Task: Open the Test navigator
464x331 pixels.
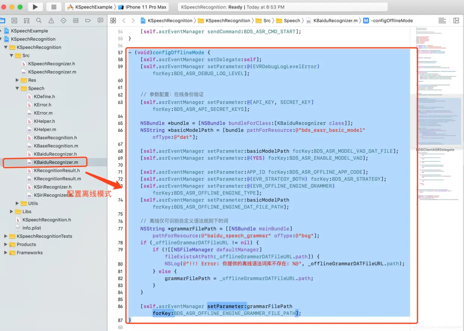Action: pyautogui.click(x=64, y=21)
